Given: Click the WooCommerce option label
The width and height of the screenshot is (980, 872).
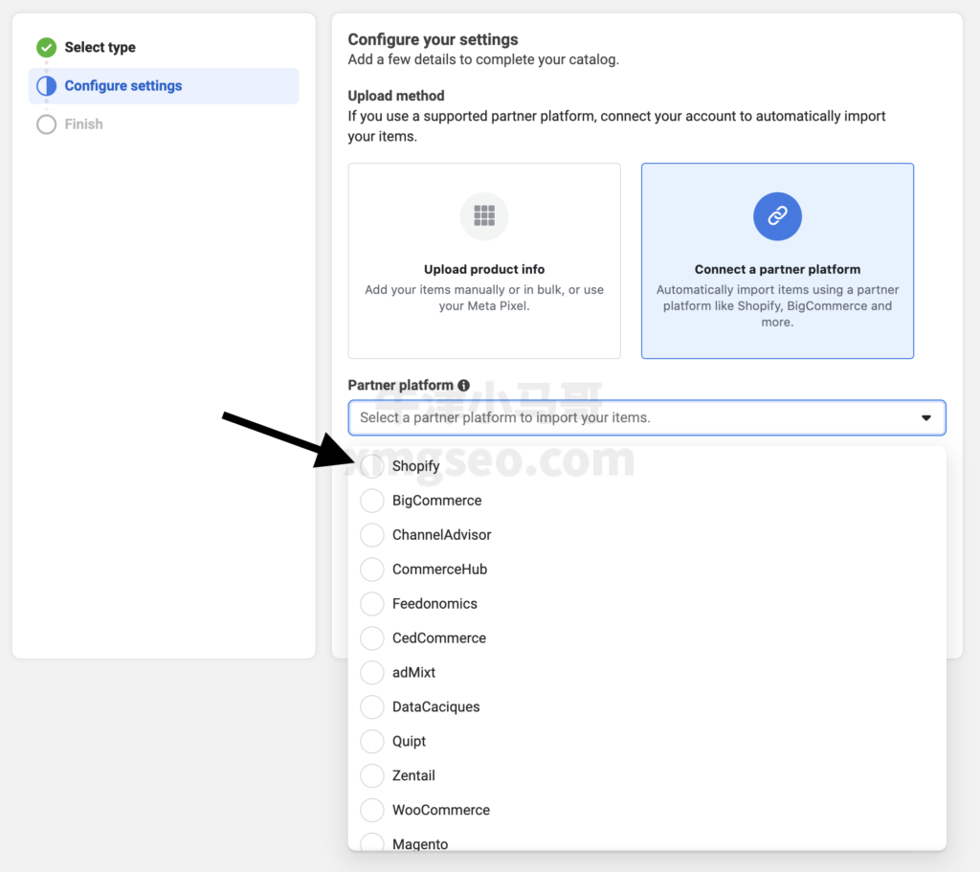Looking at the screenshot, I should 441,810.
